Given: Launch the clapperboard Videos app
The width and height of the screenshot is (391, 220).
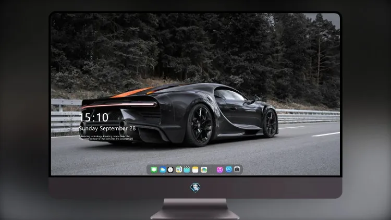Looking at the screenshot, I should coord(187,170).
